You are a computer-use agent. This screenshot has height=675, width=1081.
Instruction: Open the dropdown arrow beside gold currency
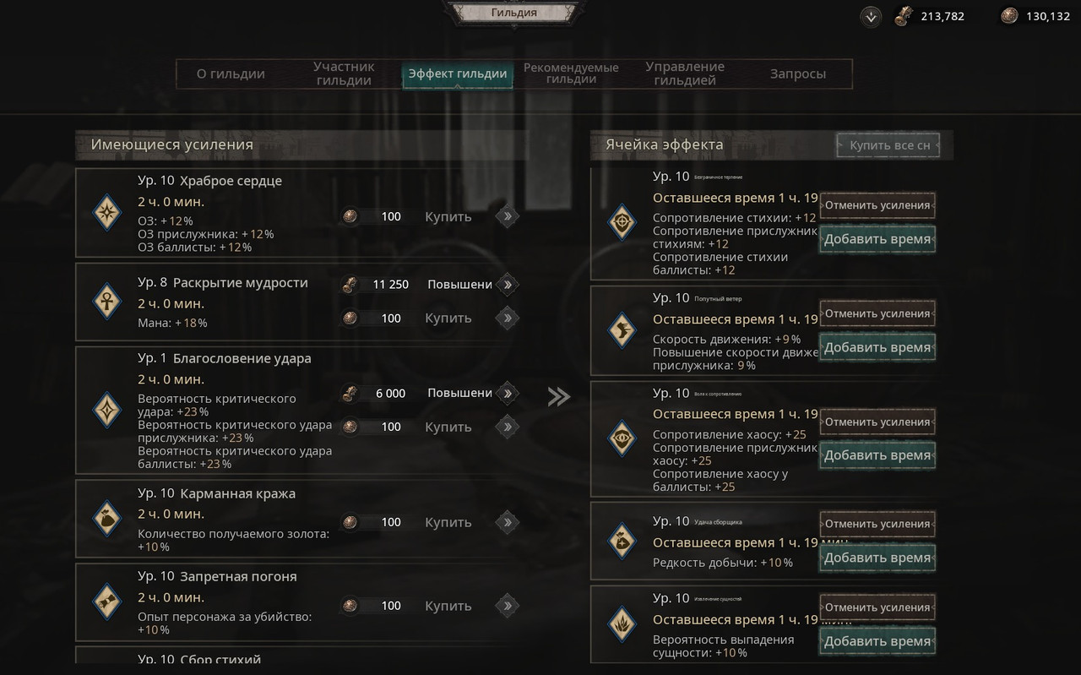tap(872, 16)
